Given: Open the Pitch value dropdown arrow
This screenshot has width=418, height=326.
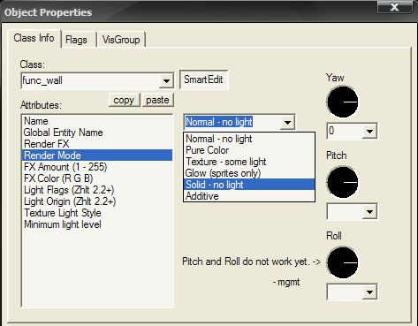Looking at the screenshot, I should (x=369, y=211).
